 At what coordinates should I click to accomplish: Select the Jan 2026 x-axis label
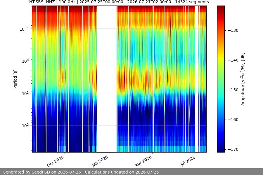click(x=100, y=161)
